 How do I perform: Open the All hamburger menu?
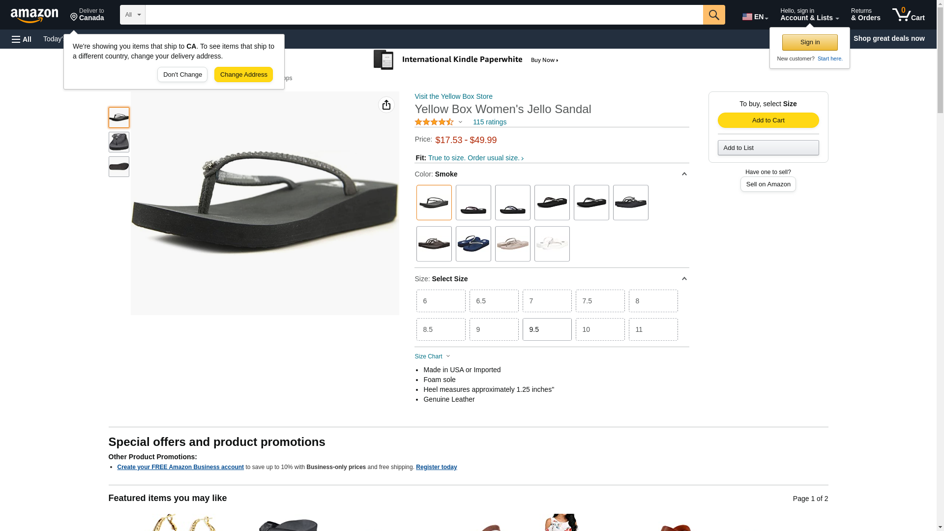tap(22, 39)
